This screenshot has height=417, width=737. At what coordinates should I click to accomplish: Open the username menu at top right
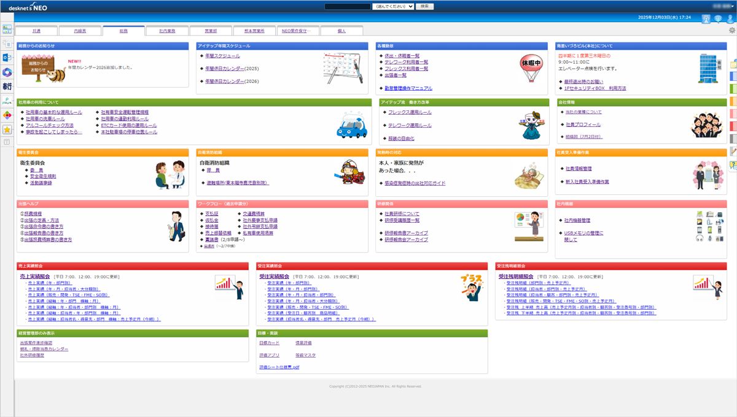(720, 6)
